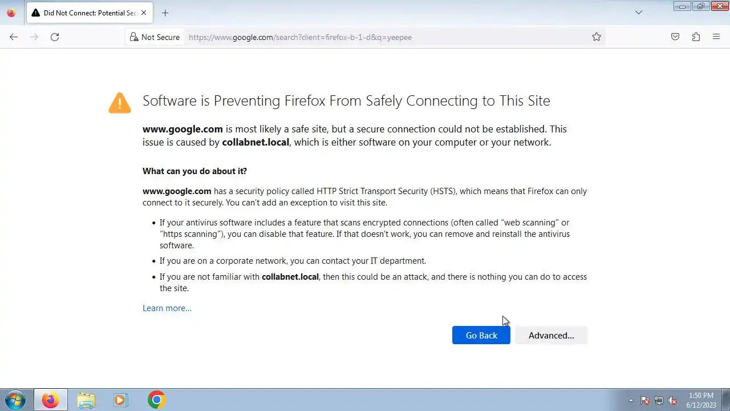Open the Save to Pocket icon

pyautogui.click(x=675, y=37)
